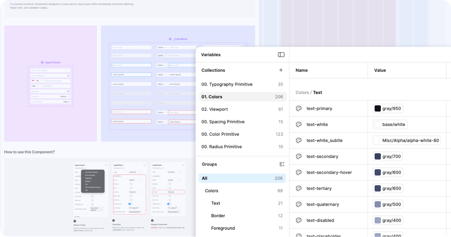The width and height of the screenshot is (451, 237).
Task: Toggle Help Text switch in rightmost InputPreset panel
Action: (169, 196)
